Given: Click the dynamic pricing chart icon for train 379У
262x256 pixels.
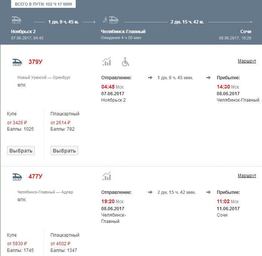Looking at the screenshot, I should point(107,62).
